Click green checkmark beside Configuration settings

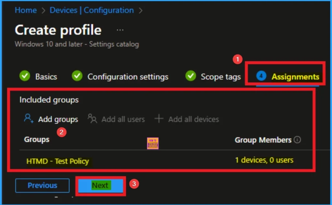pos(77,76)
